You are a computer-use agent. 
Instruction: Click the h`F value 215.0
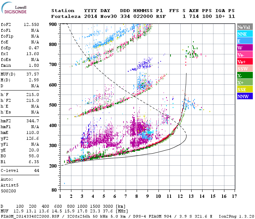point(32,95)
